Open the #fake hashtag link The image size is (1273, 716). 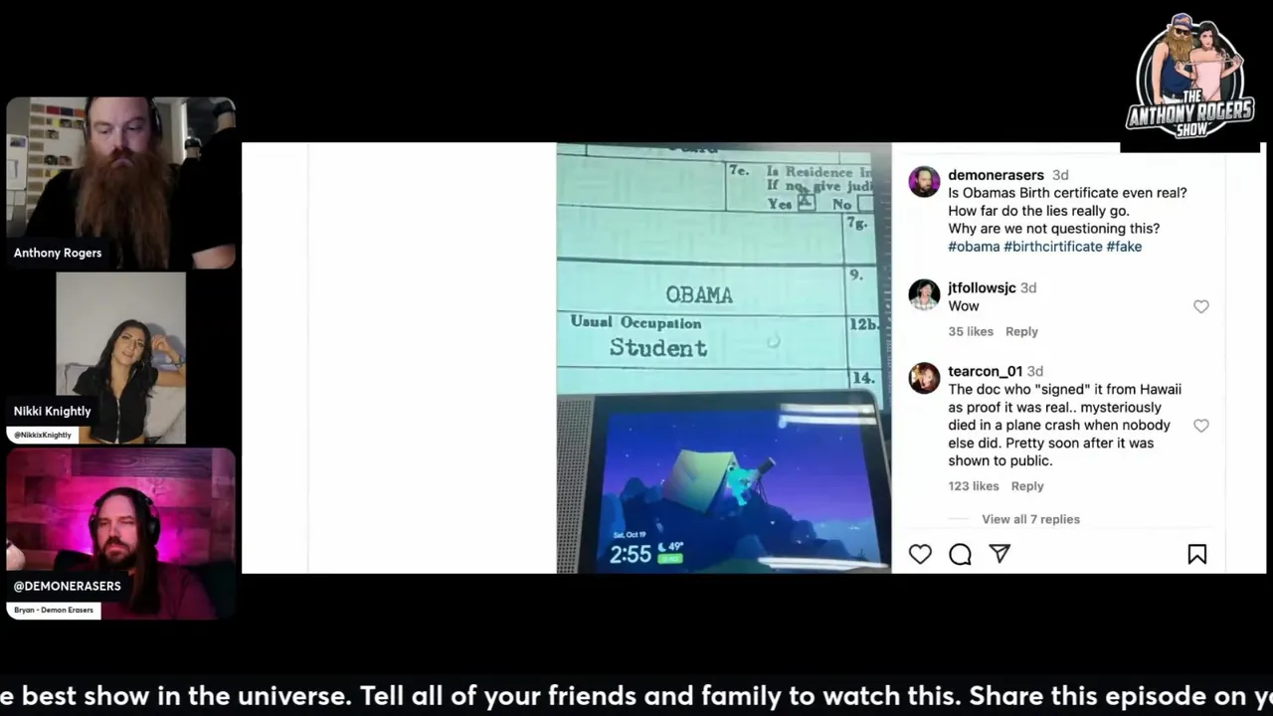(x=1124, y=247)
